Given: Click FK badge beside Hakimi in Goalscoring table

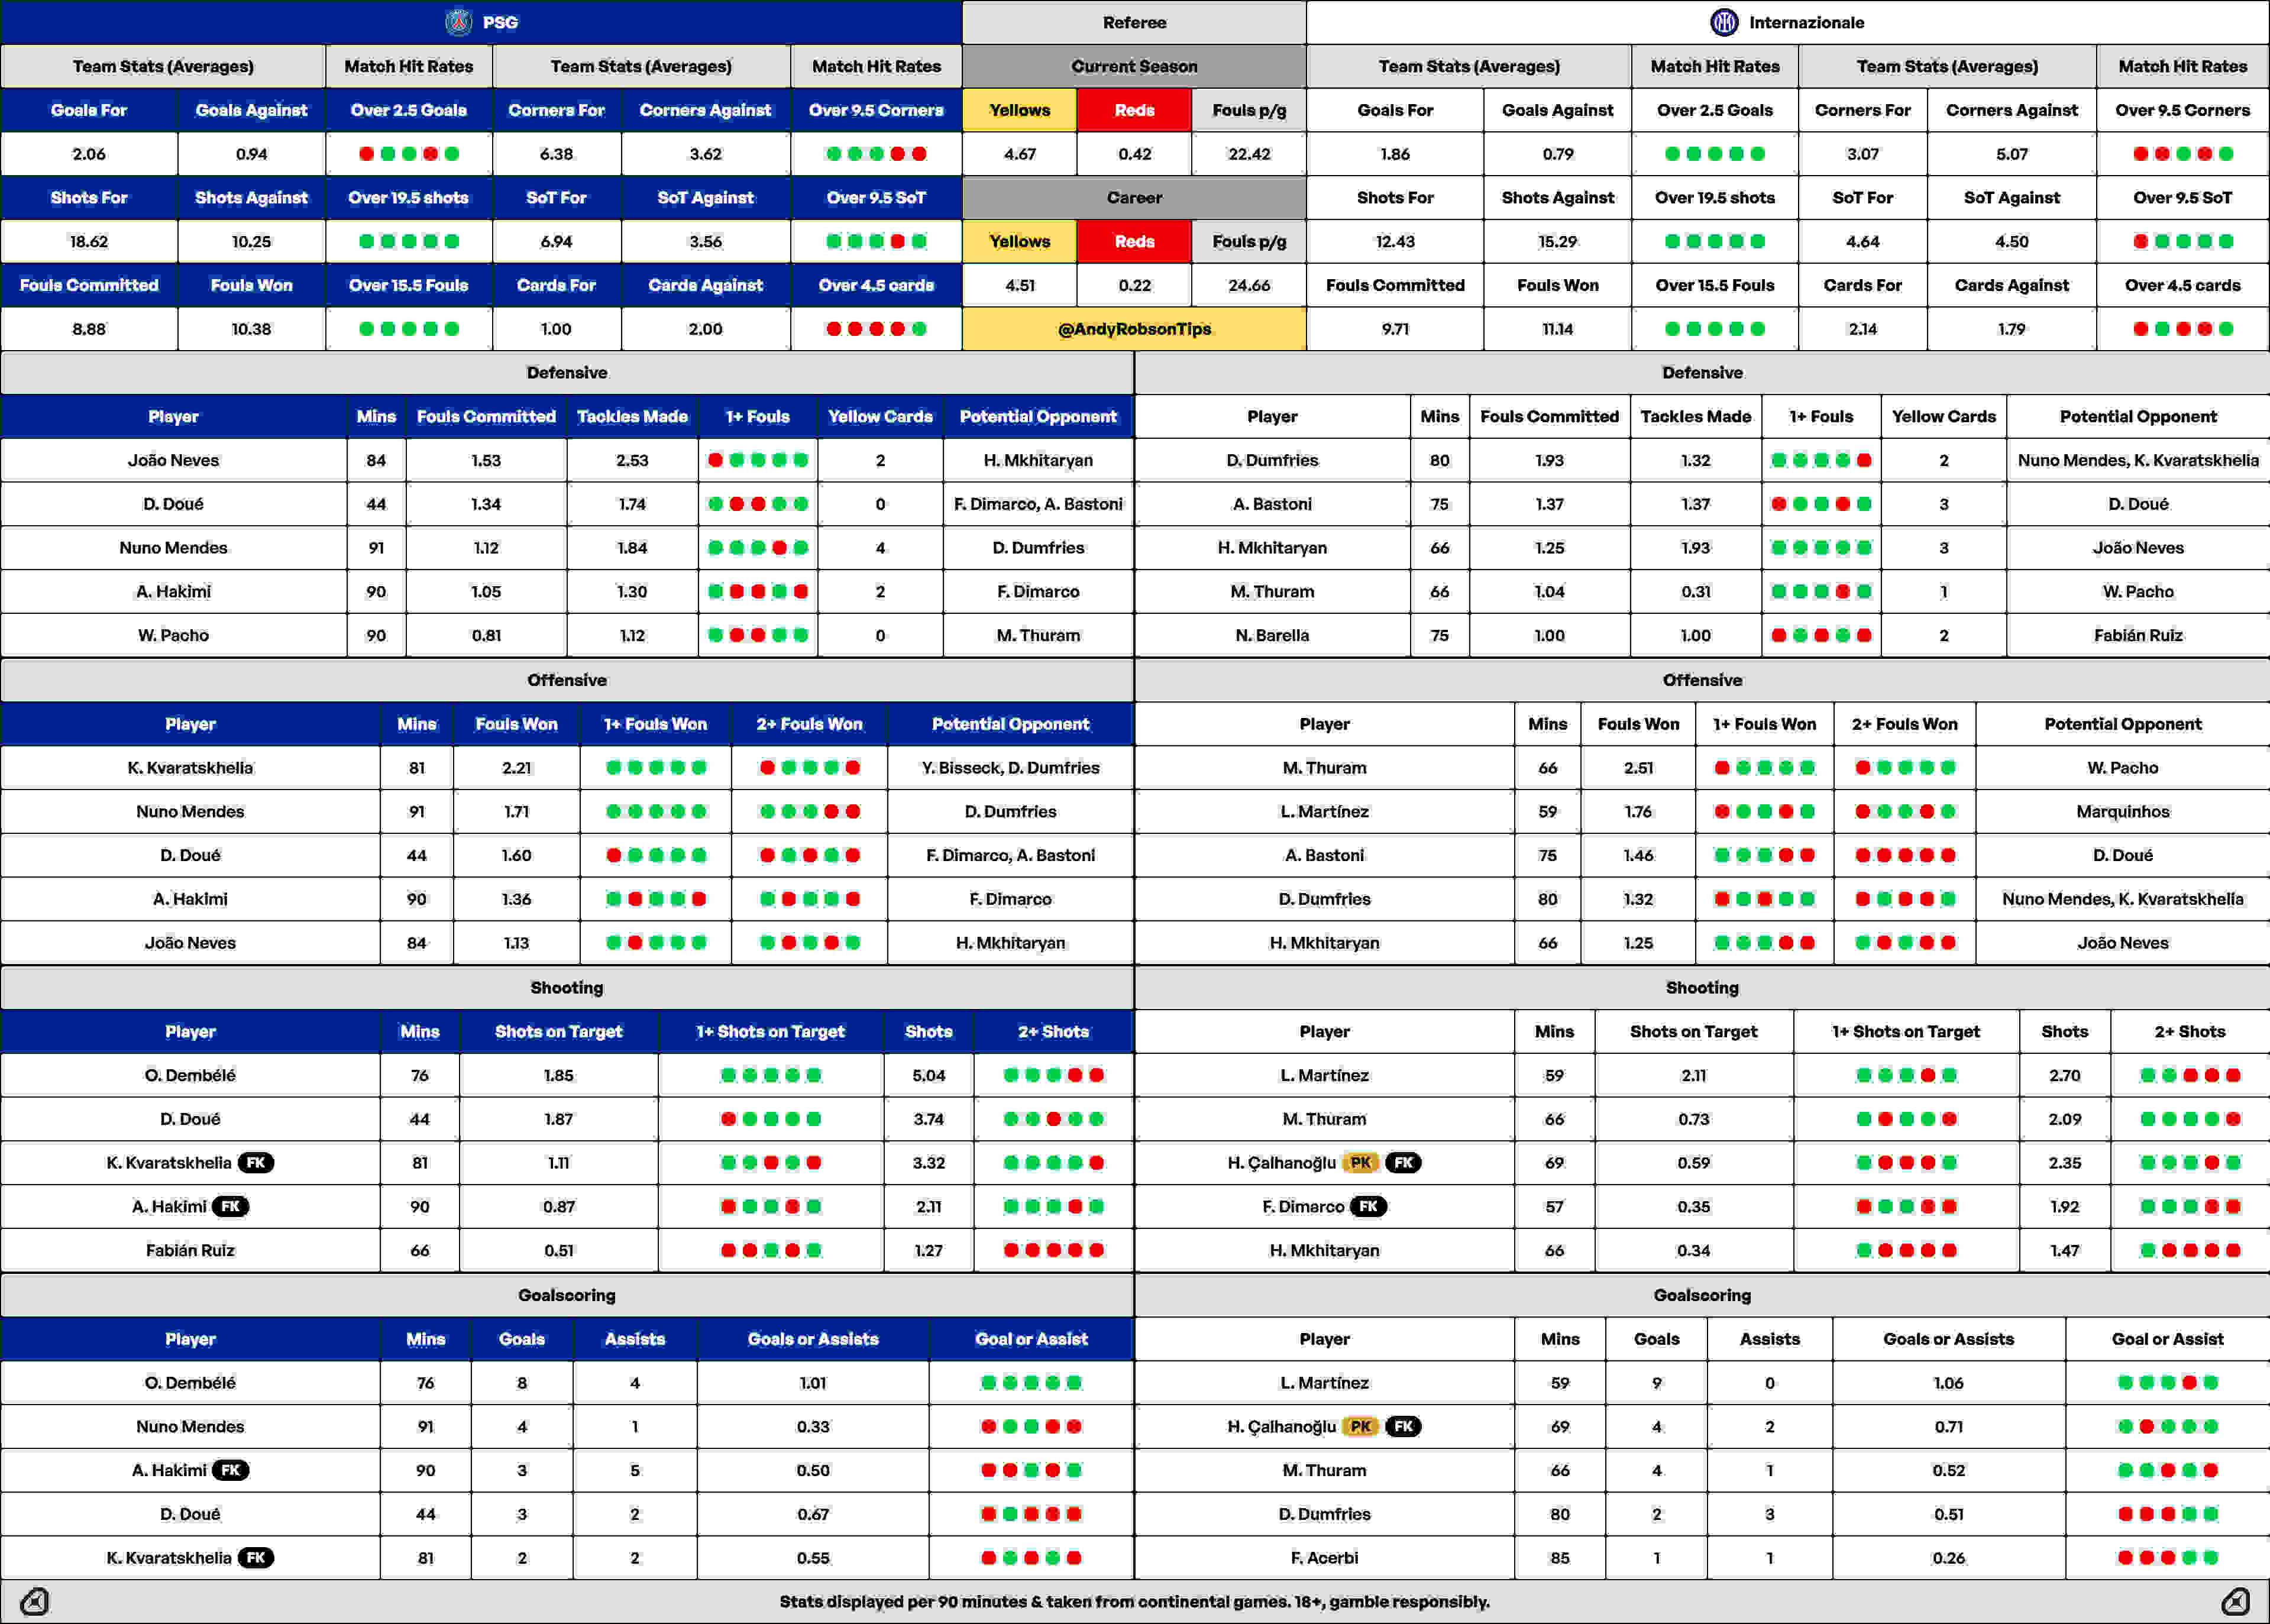Looking at the screenshot, I should 231,1470.
